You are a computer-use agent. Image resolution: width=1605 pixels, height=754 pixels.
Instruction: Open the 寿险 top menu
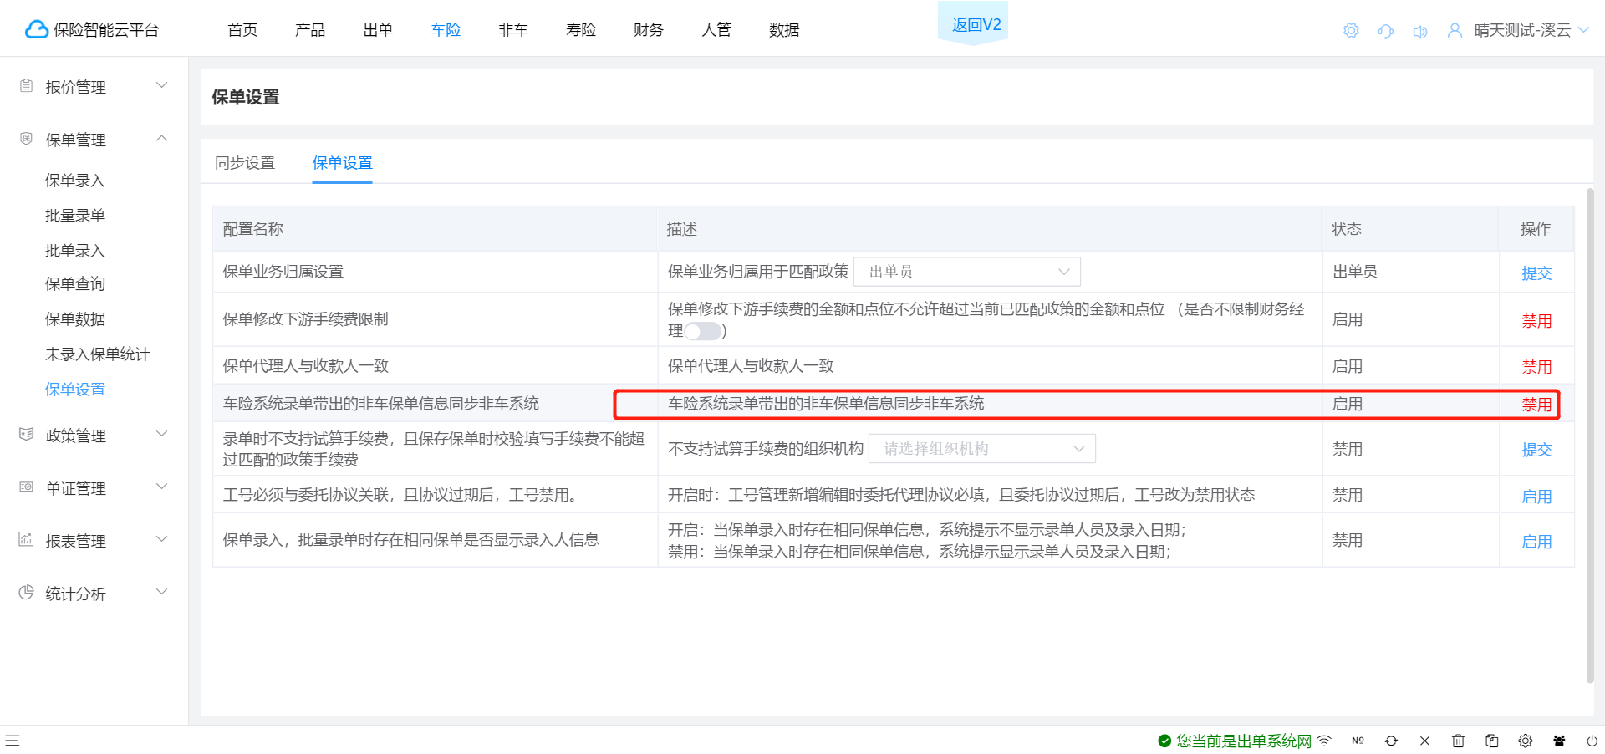click(x=581, y=30)
